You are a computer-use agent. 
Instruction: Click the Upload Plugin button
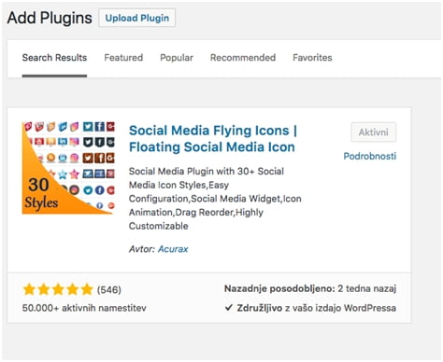137,18
